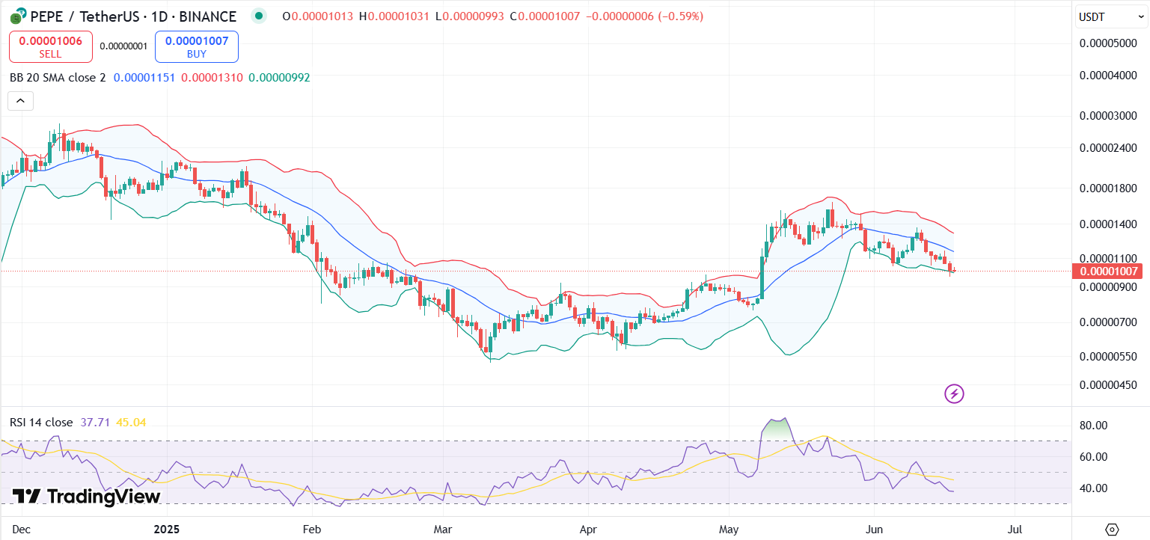Viewport: 1150px width, 540px height.
Task: Click the RSI average value 45.04
Action: tap(131, 423)
